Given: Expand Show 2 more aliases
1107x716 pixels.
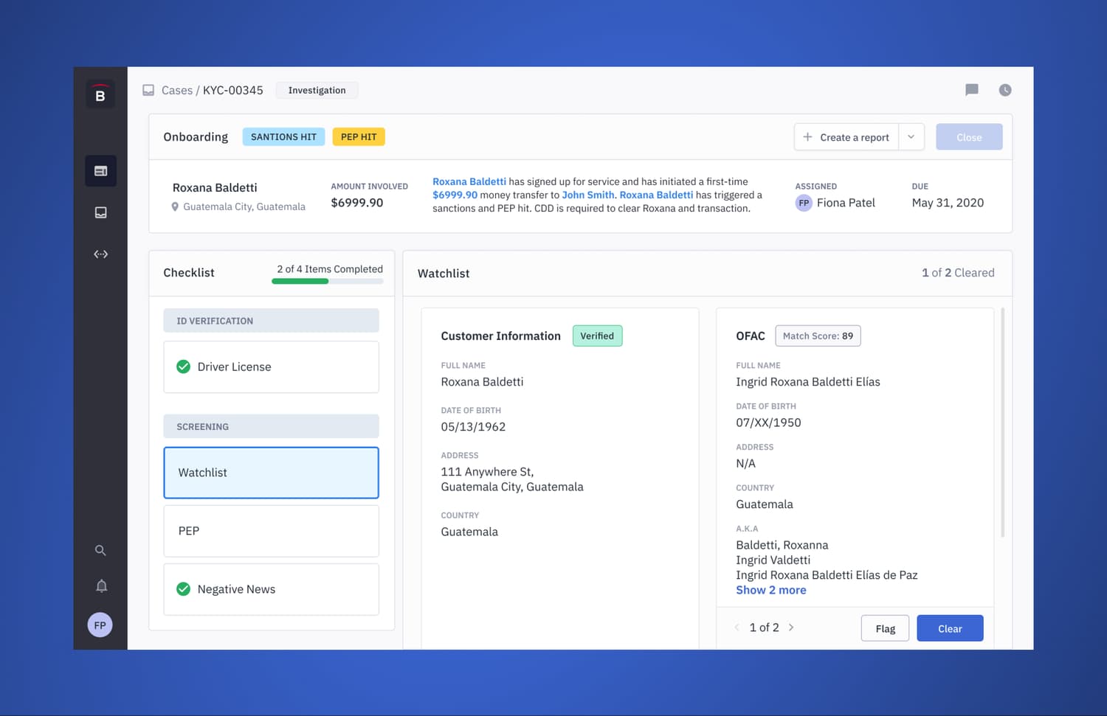Looking at the screenshot, I should (771, 590).
